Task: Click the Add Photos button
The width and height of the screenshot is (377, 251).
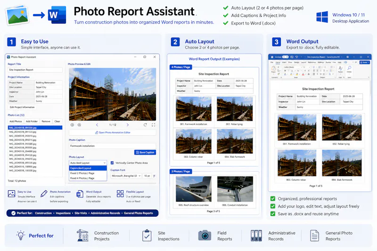Action: [16, 121]
